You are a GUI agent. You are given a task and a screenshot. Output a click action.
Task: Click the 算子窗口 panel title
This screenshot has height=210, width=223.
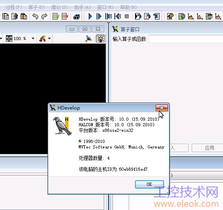[130, 29]
